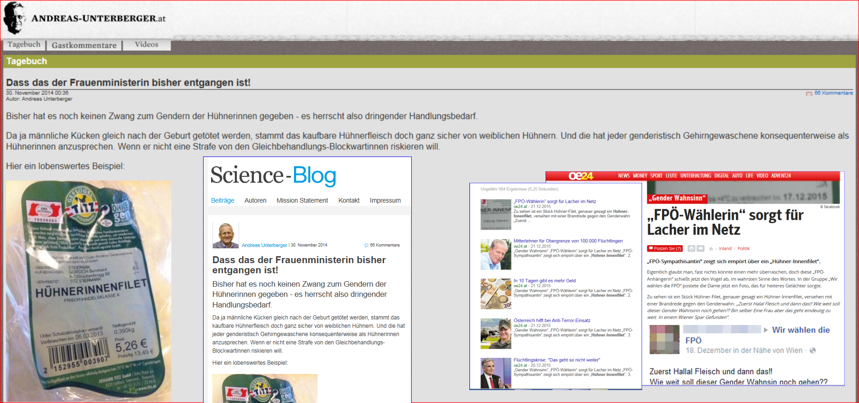Select UNTERHALTUNG in the oe24 navigation bar

(x=695, y=176)
